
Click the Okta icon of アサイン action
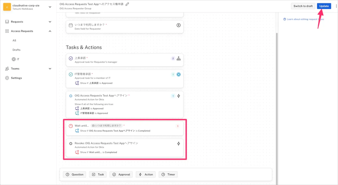click(71, 96)
